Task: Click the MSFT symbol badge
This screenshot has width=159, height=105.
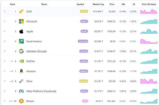Action: click(x=84, y=22)
